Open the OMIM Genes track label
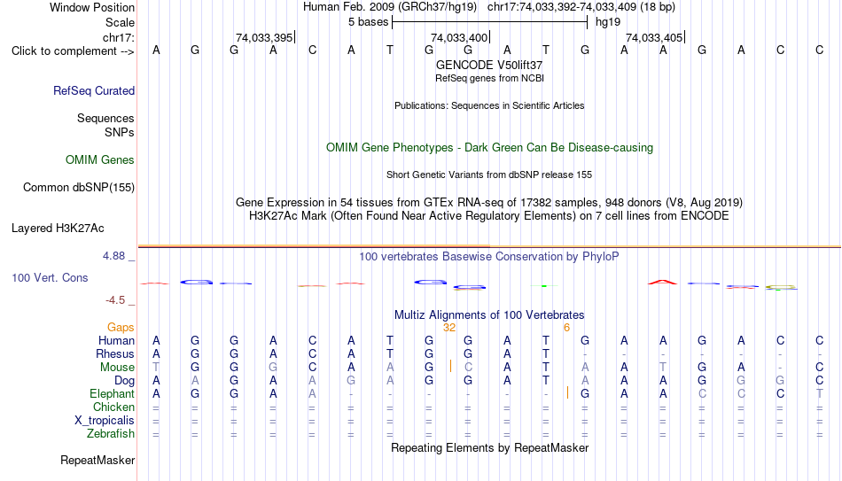 pyautogui.click(x=100, y=160)
